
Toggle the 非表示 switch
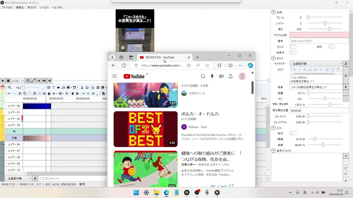click(293, 53)
